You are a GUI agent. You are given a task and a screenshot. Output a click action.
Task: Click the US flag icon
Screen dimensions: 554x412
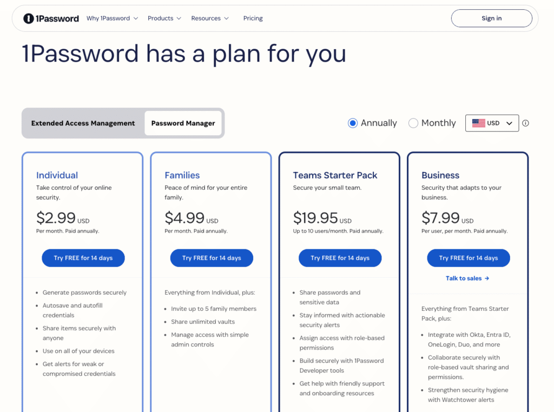479,123
